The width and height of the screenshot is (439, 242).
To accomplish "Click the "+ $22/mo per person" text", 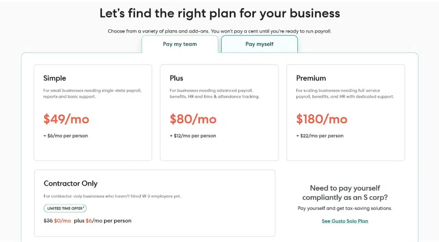I will pos(320,136).
